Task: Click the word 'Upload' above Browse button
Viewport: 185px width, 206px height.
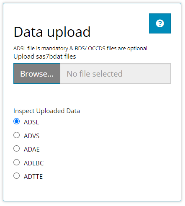Action: click(24, 57)
